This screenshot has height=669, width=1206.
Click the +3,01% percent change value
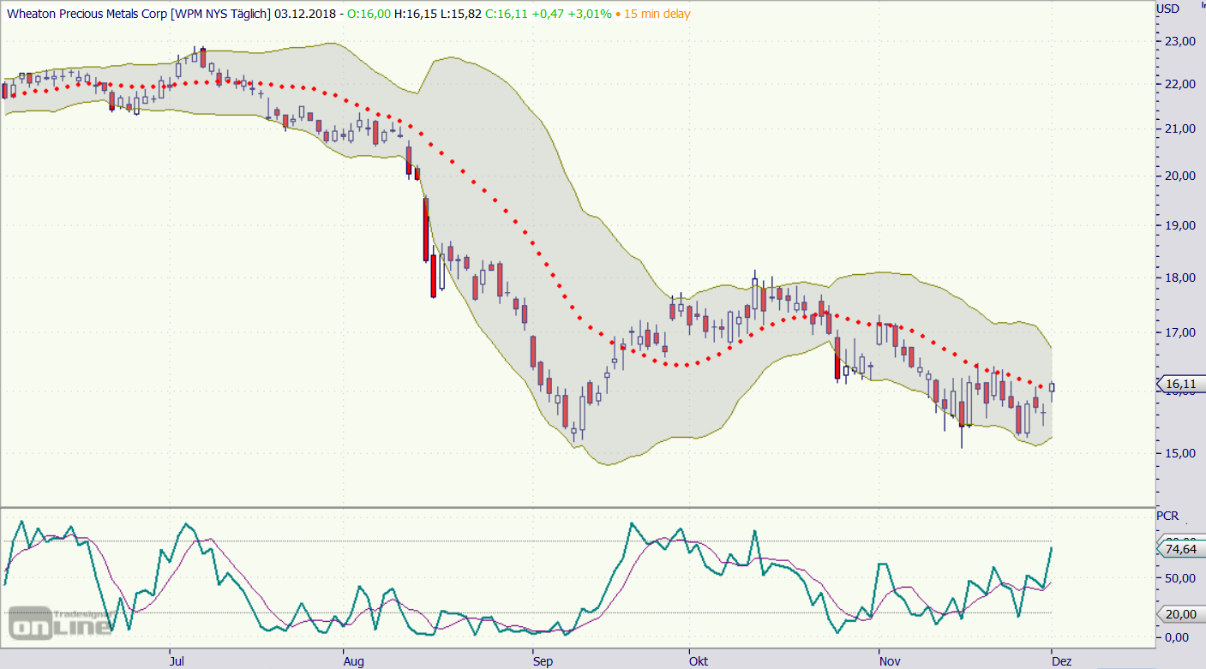pyautogui.click(x=588, y=14)
